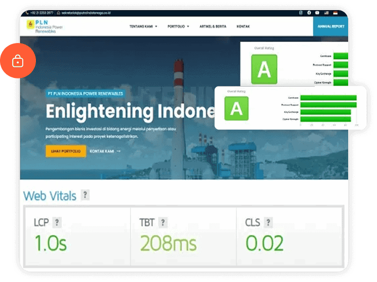Open the Facebook social icon in top bar
The image size is (377, 282).
[309, 13]
